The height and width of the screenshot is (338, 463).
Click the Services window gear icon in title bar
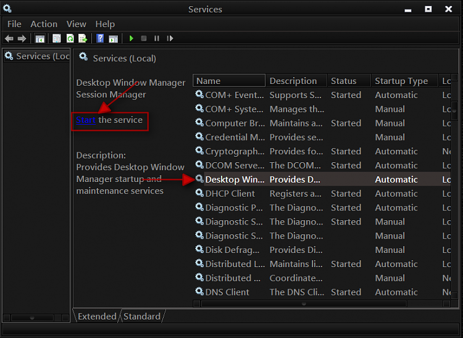click(7, 8)
